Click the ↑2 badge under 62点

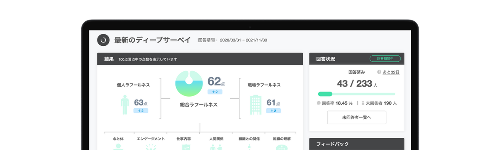215,92
